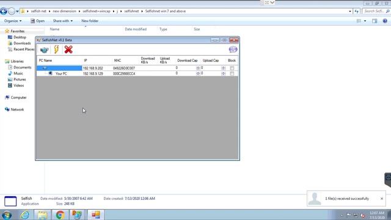Click 'selfish net' in the address breadcrumb
The width and height of the screenshot is (391, 220).
tap(38, 11)
